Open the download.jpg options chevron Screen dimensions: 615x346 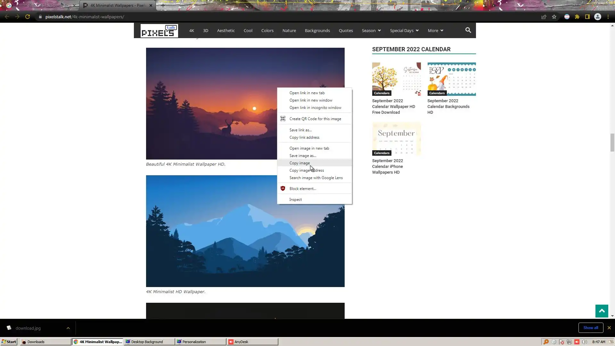[x=68, y=328]
